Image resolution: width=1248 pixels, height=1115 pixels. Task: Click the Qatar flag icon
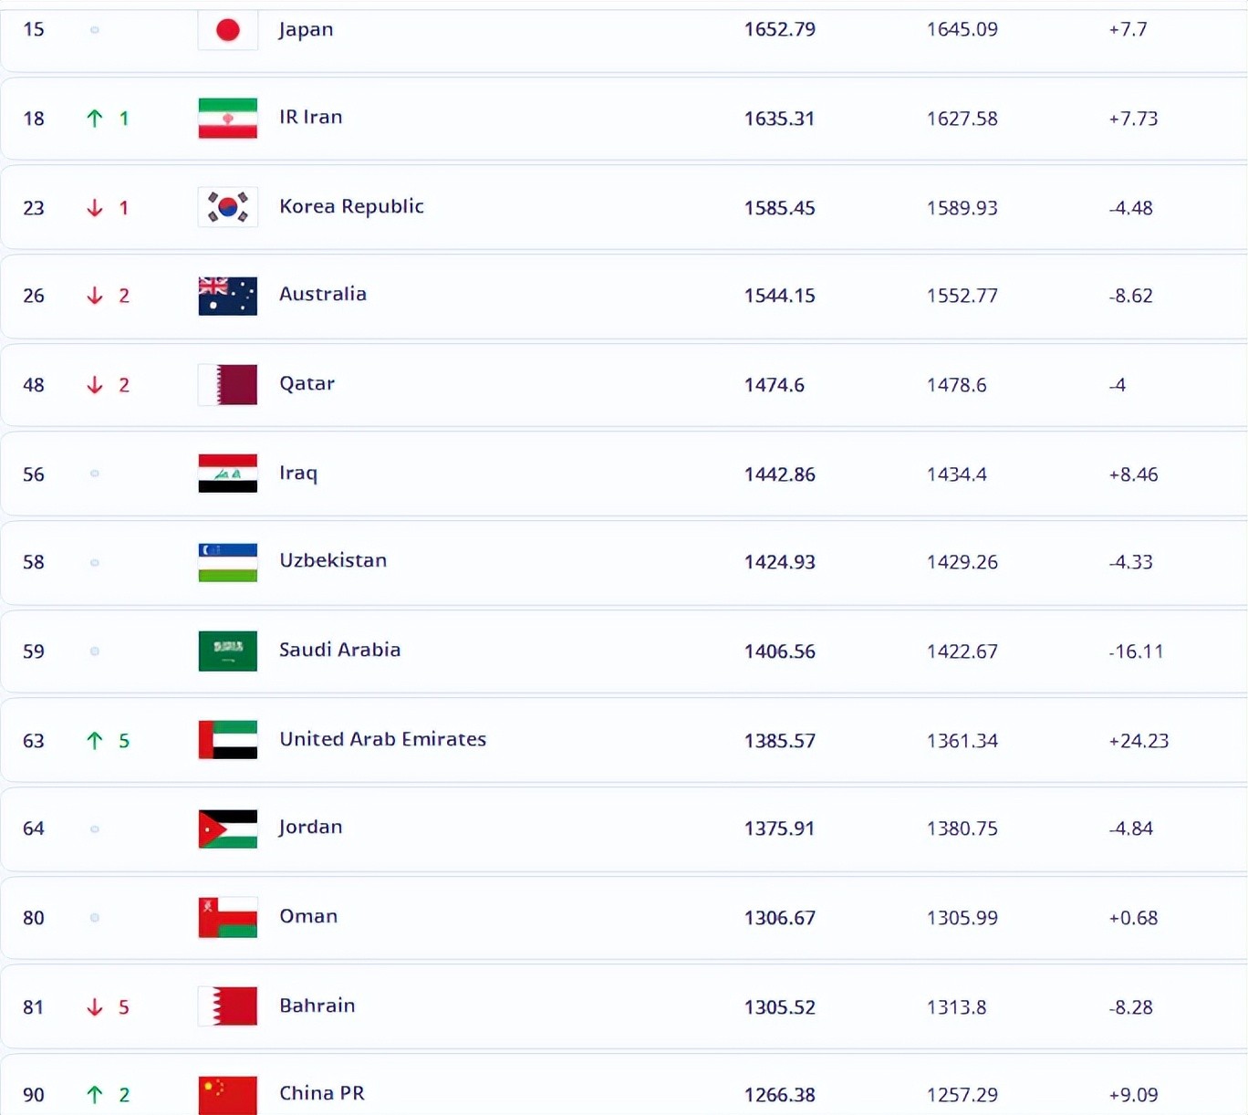228,385
